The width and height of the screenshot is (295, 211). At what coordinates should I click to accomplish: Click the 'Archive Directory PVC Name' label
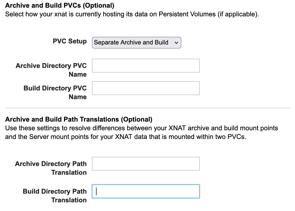[x=51, y=70]
